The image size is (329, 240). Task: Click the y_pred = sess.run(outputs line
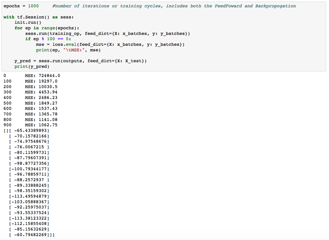click(x=80, y=61)
